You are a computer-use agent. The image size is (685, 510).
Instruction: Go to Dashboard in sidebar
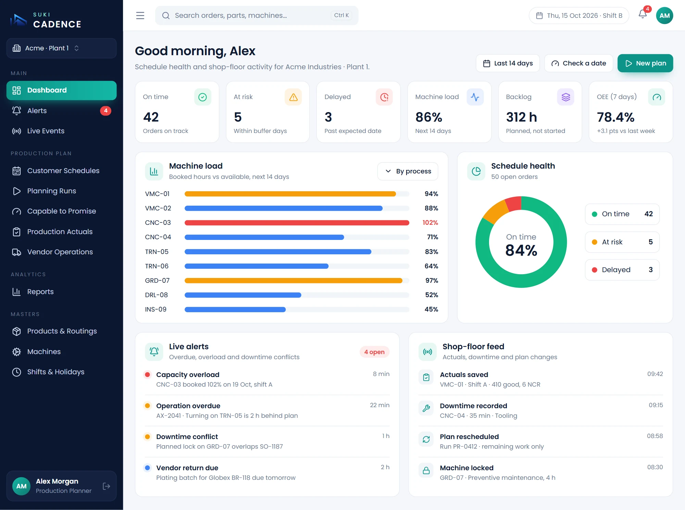click(62, 90)
